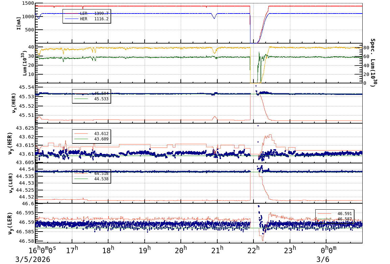Image resolution: width=390 pixels, height=264 pixels.
Task: Click the 43.612 legend value
Action: (101, 134)
